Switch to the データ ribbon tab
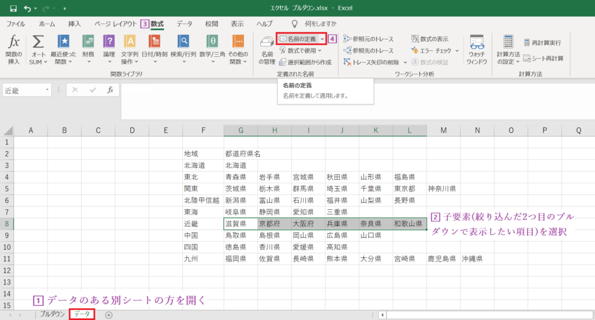The height and width of the screenshot is (320, 595). tap(185, 24)
